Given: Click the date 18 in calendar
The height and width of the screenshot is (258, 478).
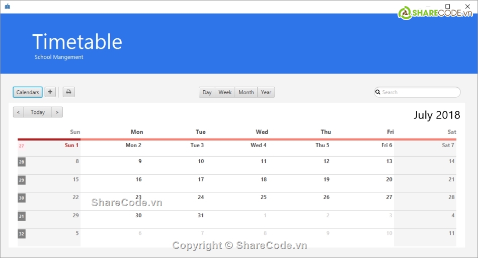Looking at the screenshot, I should tap(264, 179).
